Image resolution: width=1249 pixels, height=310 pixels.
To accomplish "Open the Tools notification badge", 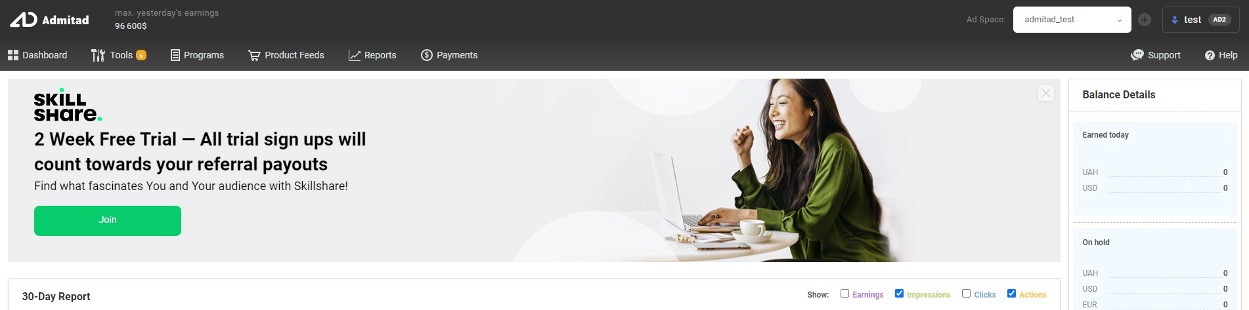I will click(x=141, y=55).
